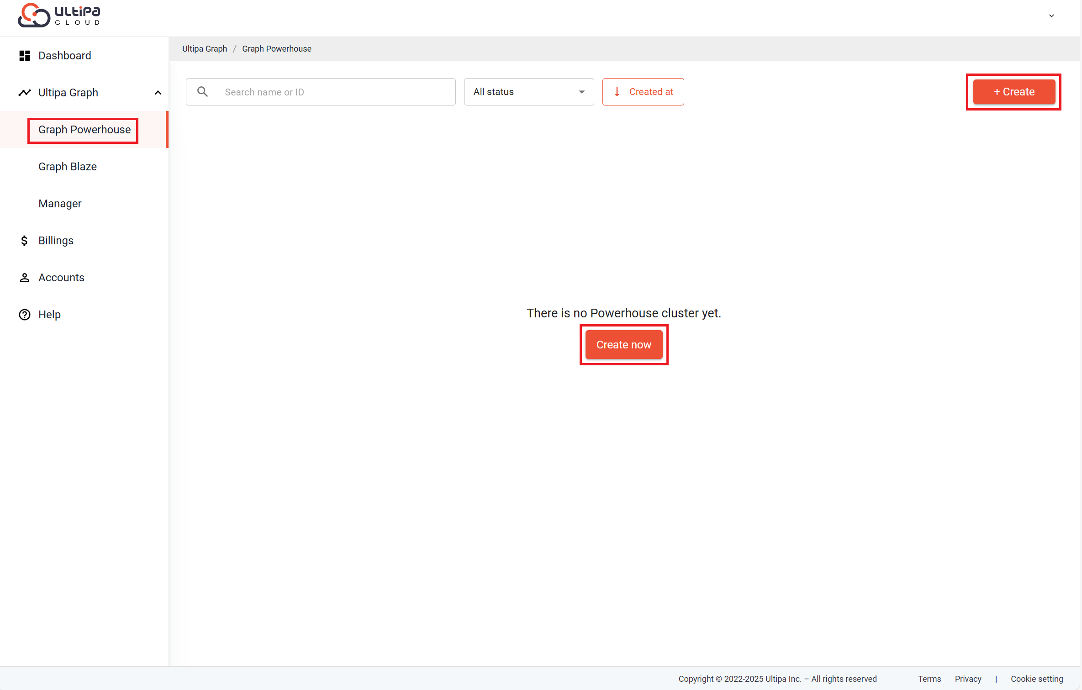Click the Help question mark icon
The image size is (1082, 690).
25,315
